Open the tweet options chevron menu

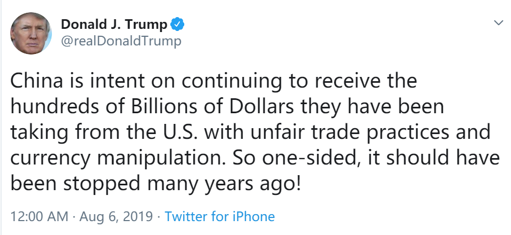tap(498, 23)
